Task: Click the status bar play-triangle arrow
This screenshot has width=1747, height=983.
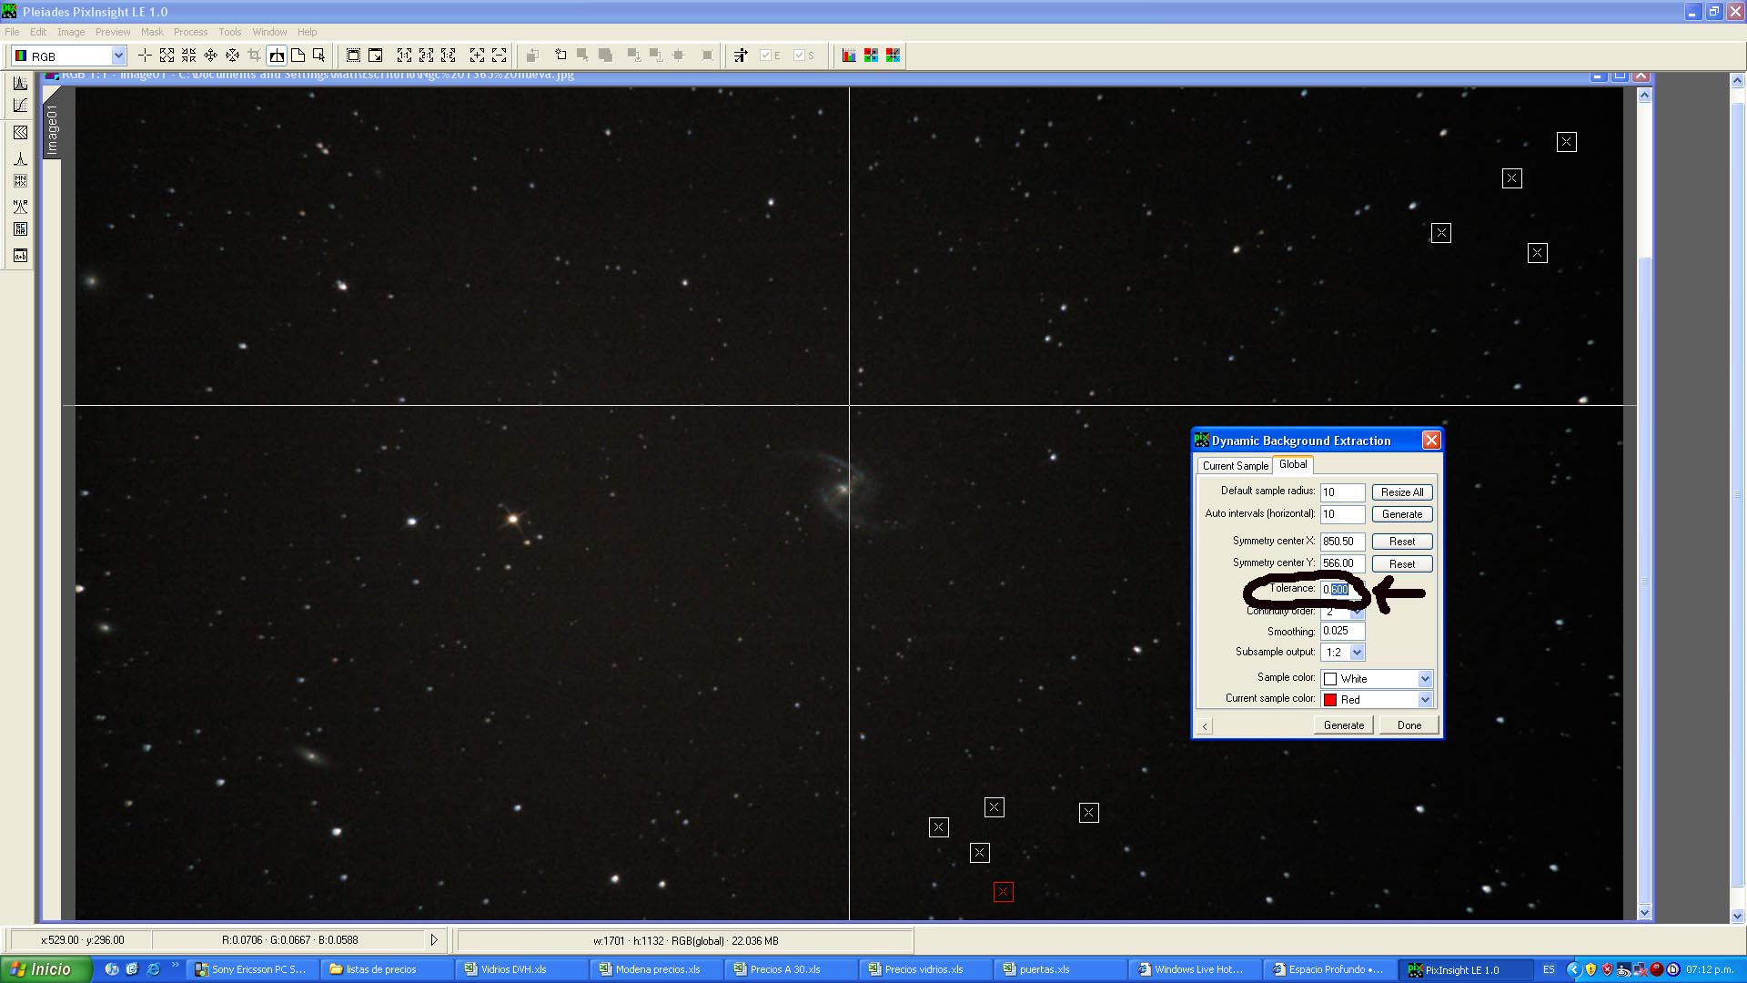Action: pyautogui.click(x=434, y=940)
